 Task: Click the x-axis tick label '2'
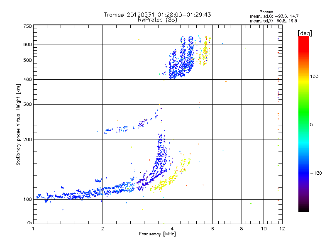[103, 229]
